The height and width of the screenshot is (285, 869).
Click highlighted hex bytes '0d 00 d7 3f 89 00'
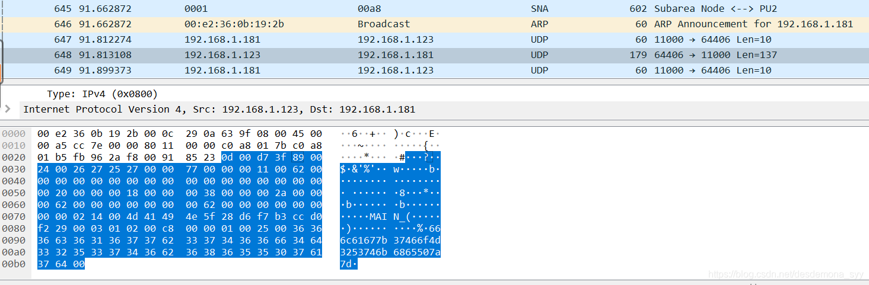click(272, 158)
